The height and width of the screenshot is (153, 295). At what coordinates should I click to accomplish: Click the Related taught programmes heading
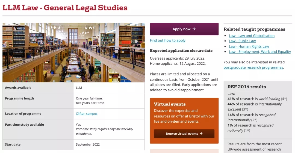pyautogui.click(x=254, y=29)
